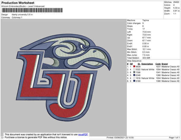Click 'Natural White' in stop row 2

(x=148, y=69)
